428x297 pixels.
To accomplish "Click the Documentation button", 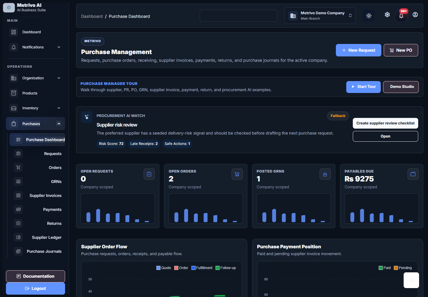I will [x=35, y=276].
